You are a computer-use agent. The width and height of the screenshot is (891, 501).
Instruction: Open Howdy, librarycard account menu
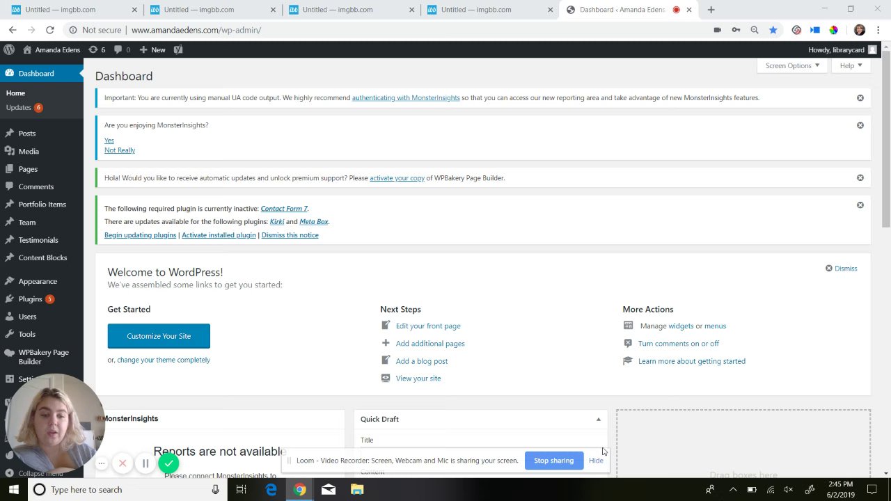tap(842, 49)
